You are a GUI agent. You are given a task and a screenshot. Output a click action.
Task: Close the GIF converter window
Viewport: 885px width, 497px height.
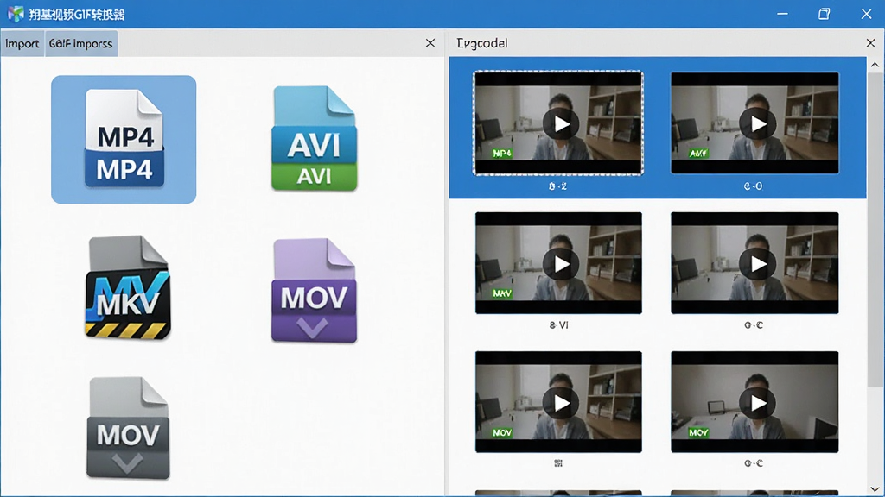866,14
